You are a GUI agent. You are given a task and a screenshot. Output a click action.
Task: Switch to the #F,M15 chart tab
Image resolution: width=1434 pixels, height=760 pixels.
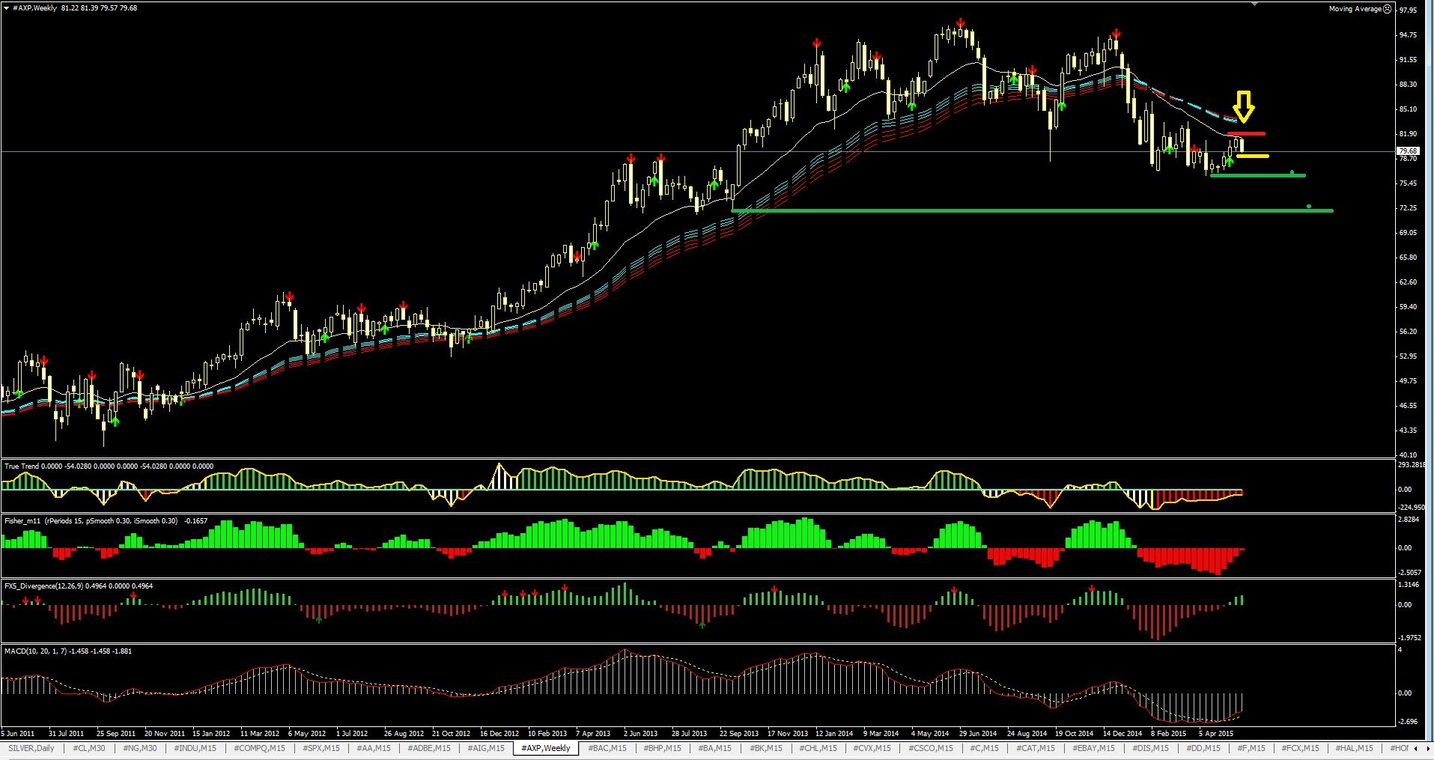1251,748
